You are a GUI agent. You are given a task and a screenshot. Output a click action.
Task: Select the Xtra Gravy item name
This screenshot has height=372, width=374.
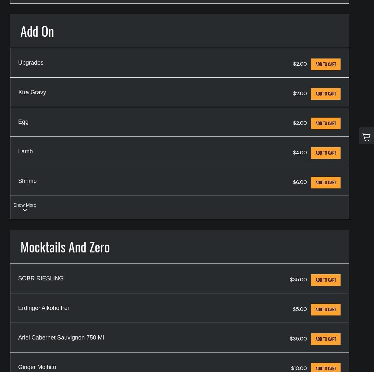point(32,92)
